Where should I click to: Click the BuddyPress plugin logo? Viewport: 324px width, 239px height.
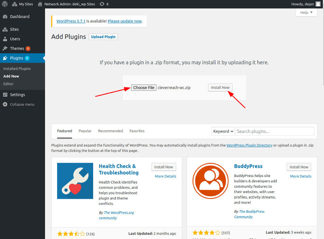[x=210, y=181]
